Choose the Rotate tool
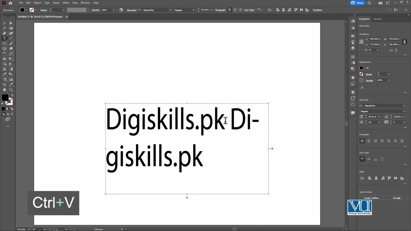This screenshot has width=411, height=231. click(4, 54)
